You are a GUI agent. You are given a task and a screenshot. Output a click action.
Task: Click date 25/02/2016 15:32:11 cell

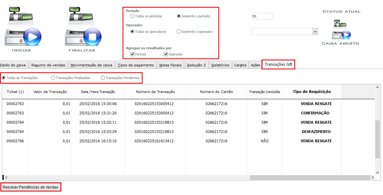point(98,122)
